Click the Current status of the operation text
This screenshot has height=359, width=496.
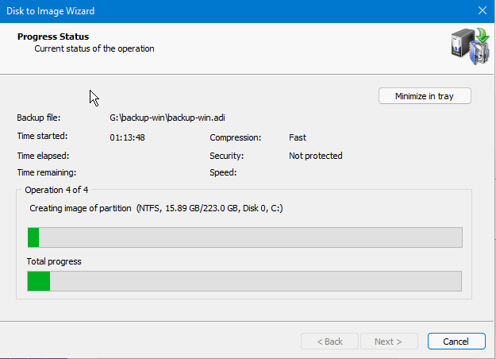point(94,48)
